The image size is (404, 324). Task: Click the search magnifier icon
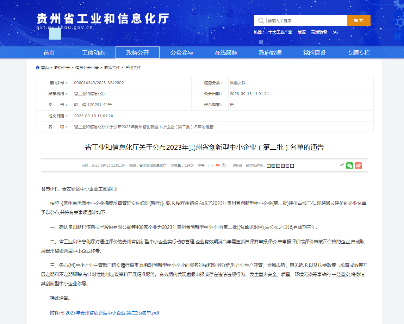click(x=261, y=20)
